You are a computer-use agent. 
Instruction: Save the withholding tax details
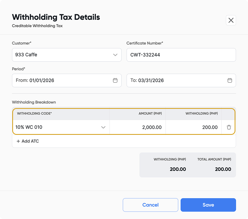[x=208, y=205]
